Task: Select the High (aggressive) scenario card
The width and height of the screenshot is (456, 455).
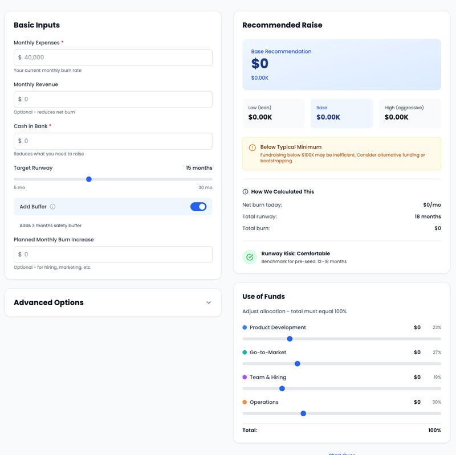Action: (x=410, y=113)
